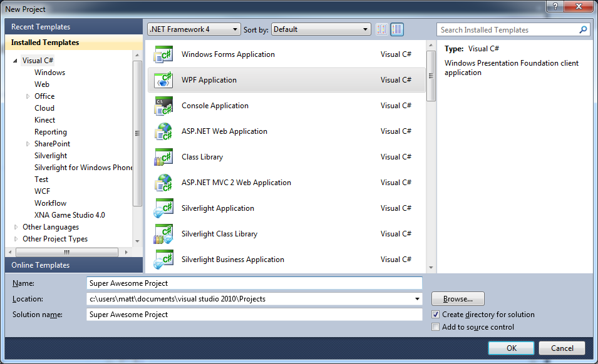Expand the SharePoint tree node

[28, 144]
